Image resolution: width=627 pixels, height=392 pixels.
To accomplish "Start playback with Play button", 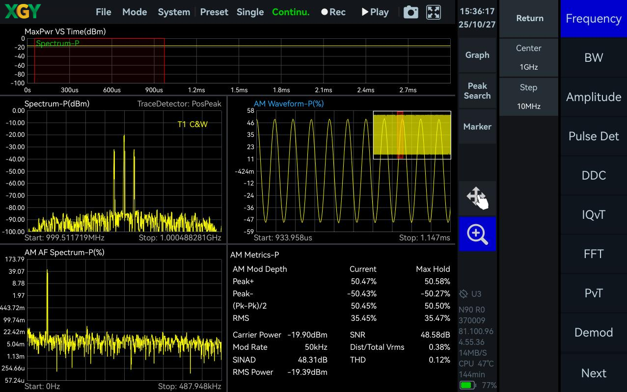I will [375, 12].
